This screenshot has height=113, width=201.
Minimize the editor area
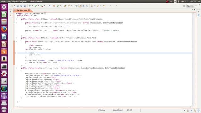[x=193, y=10]
